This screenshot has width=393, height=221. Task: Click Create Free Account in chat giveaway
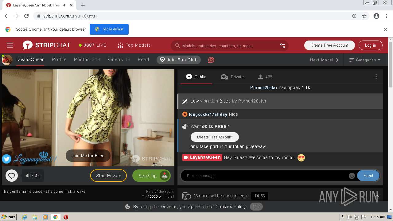point(215,137)
